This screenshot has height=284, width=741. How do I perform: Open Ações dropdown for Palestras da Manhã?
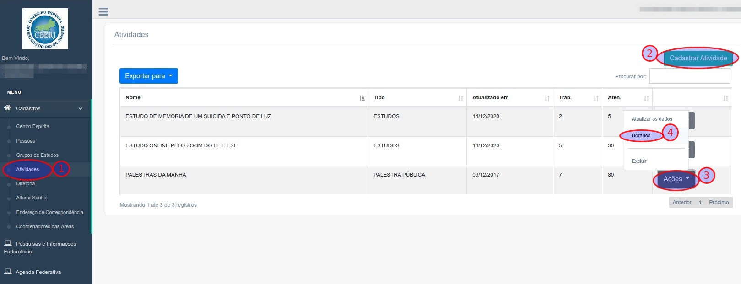point(676,179)
